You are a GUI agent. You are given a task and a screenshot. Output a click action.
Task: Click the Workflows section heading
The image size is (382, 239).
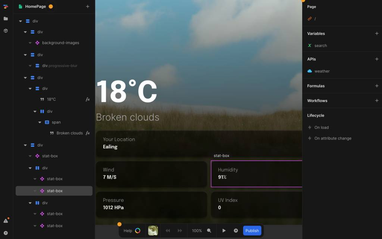[317, 101]
